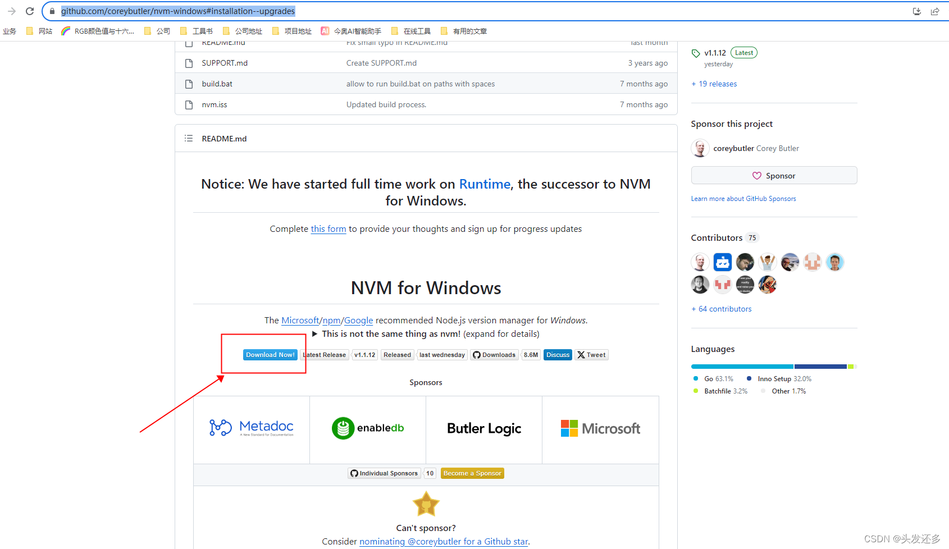The width and height of the screenshot is (949, 549).
Task: Open the Google recommendation link
Action: [358, 320]
